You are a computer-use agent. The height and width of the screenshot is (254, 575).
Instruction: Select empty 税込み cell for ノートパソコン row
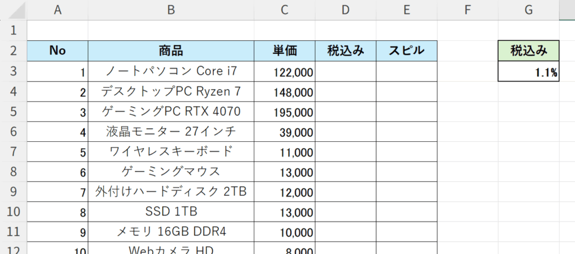pyautogui.click(x=345, y=71)
